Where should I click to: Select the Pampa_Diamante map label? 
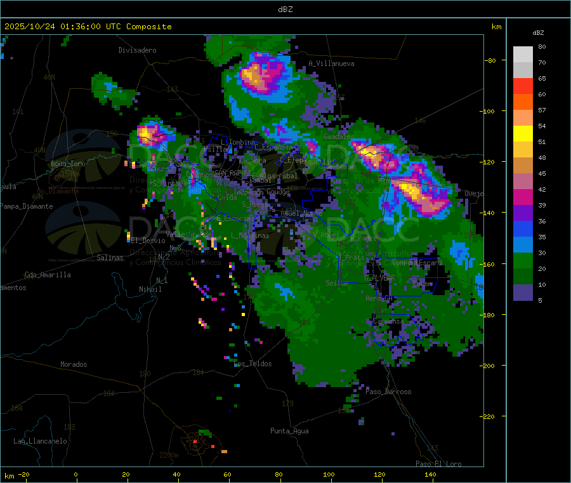click(x=27, y=206)
